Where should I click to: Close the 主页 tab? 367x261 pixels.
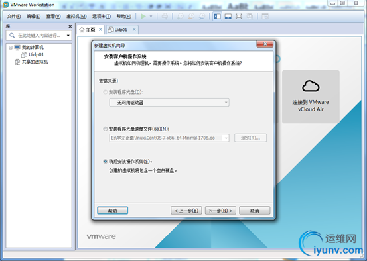(100, 29)
